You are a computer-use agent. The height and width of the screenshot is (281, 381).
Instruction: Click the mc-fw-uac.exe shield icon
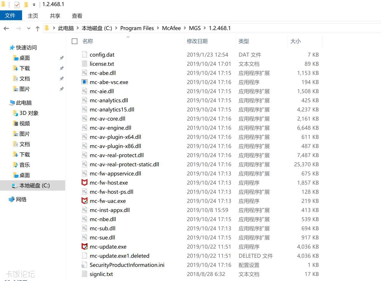click(85, 201)
